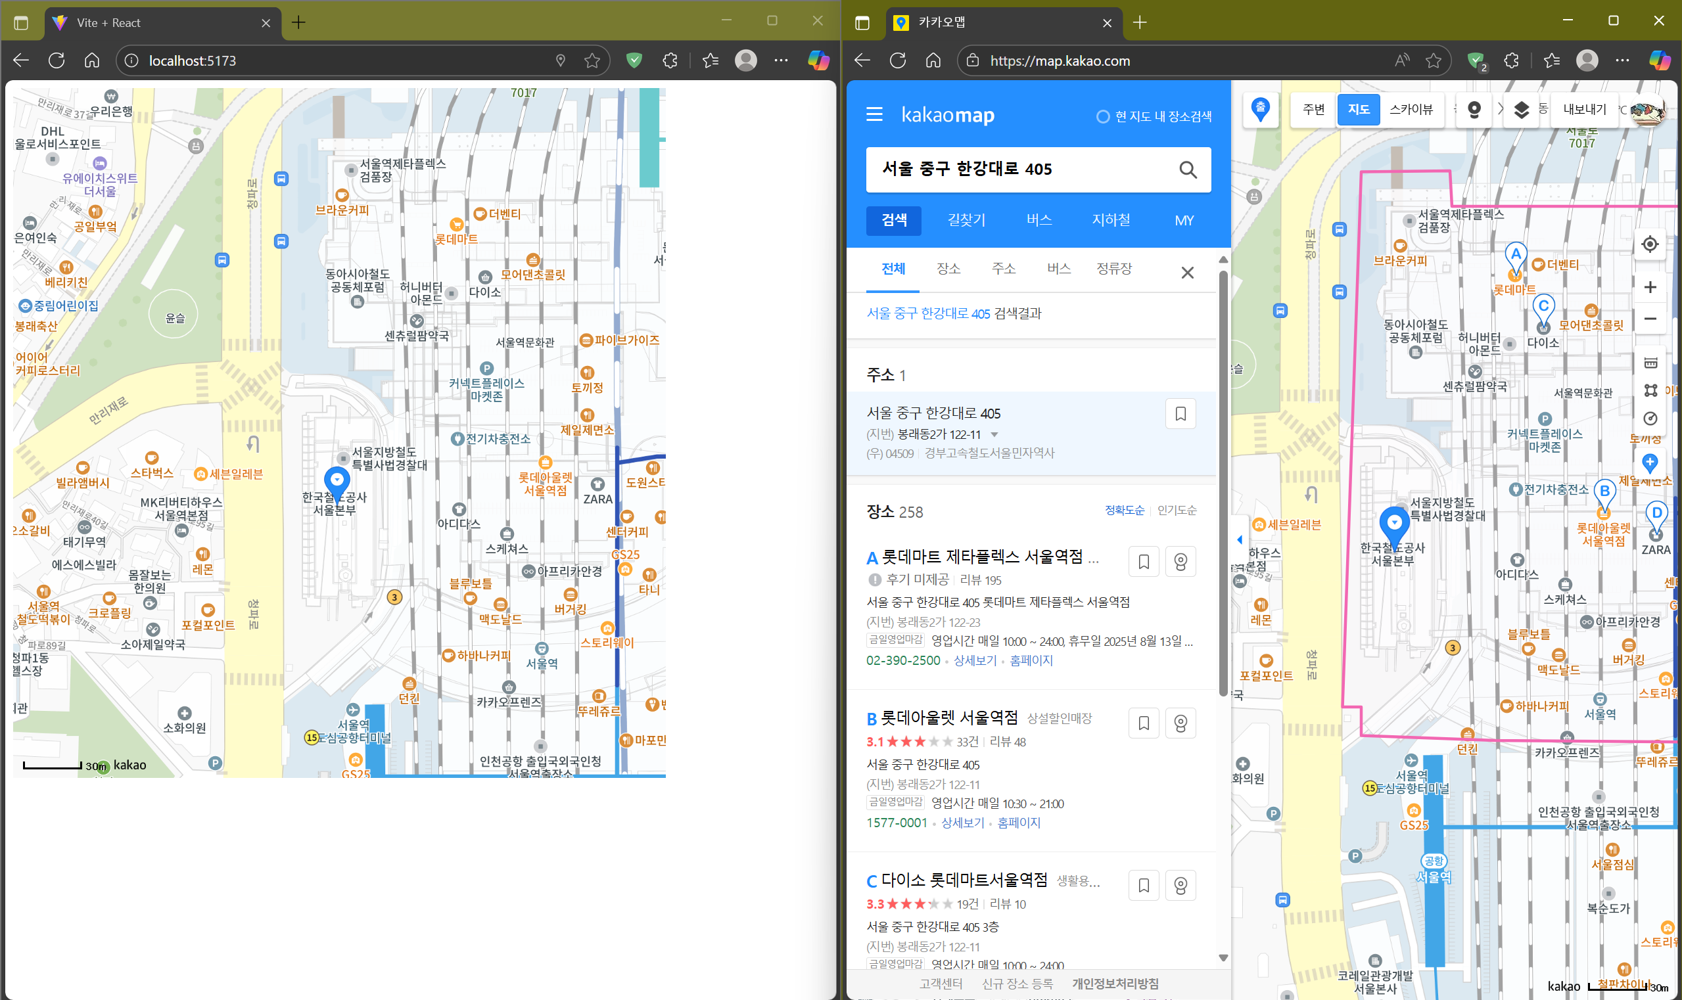
Task: Select the distance measuring ruler tool
Action: tap(1650, 363)
